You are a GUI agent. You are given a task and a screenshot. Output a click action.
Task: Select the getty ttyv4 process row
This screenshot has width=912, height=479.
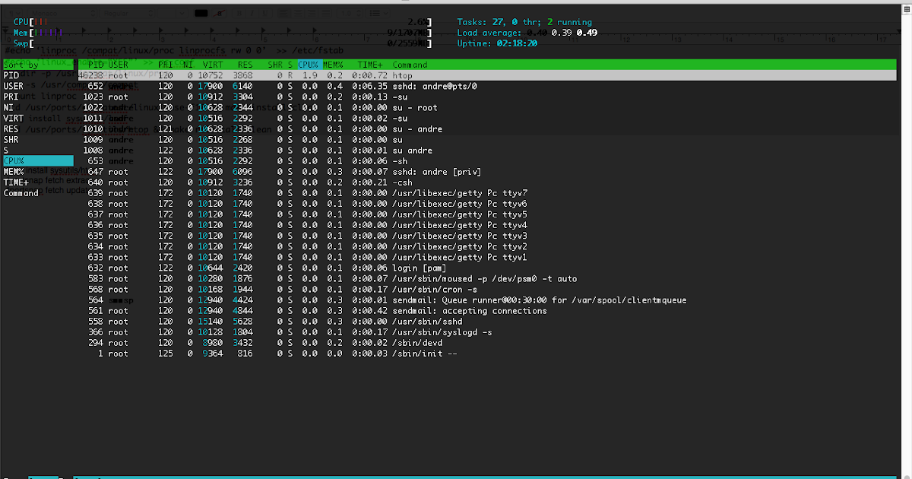(486, 225)
